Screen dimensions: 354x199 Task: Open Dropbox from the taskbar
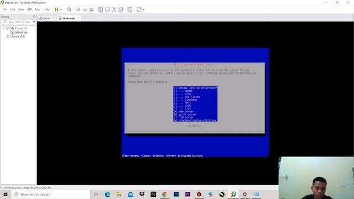click(x=142, y=194)
